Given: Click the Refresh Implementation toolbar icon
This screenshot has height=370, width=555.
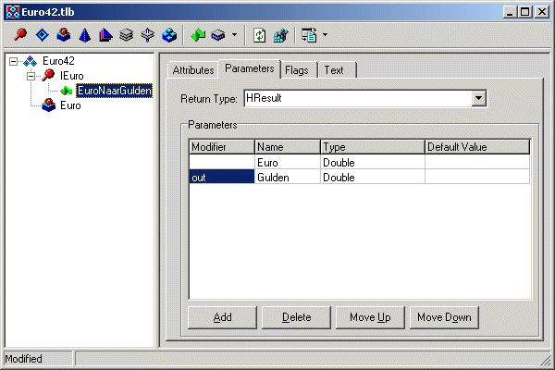Looking at the screenshot, I should (260, 35).
